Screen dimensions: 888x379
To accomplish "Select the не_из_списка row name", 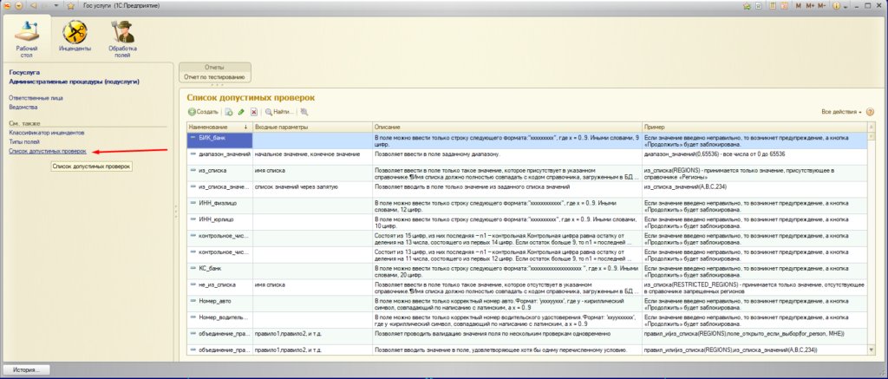I will point(218,284).
